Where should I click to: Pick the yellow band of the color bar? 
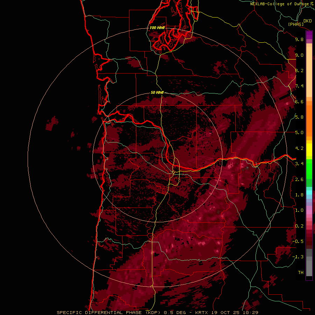[309, 150]
